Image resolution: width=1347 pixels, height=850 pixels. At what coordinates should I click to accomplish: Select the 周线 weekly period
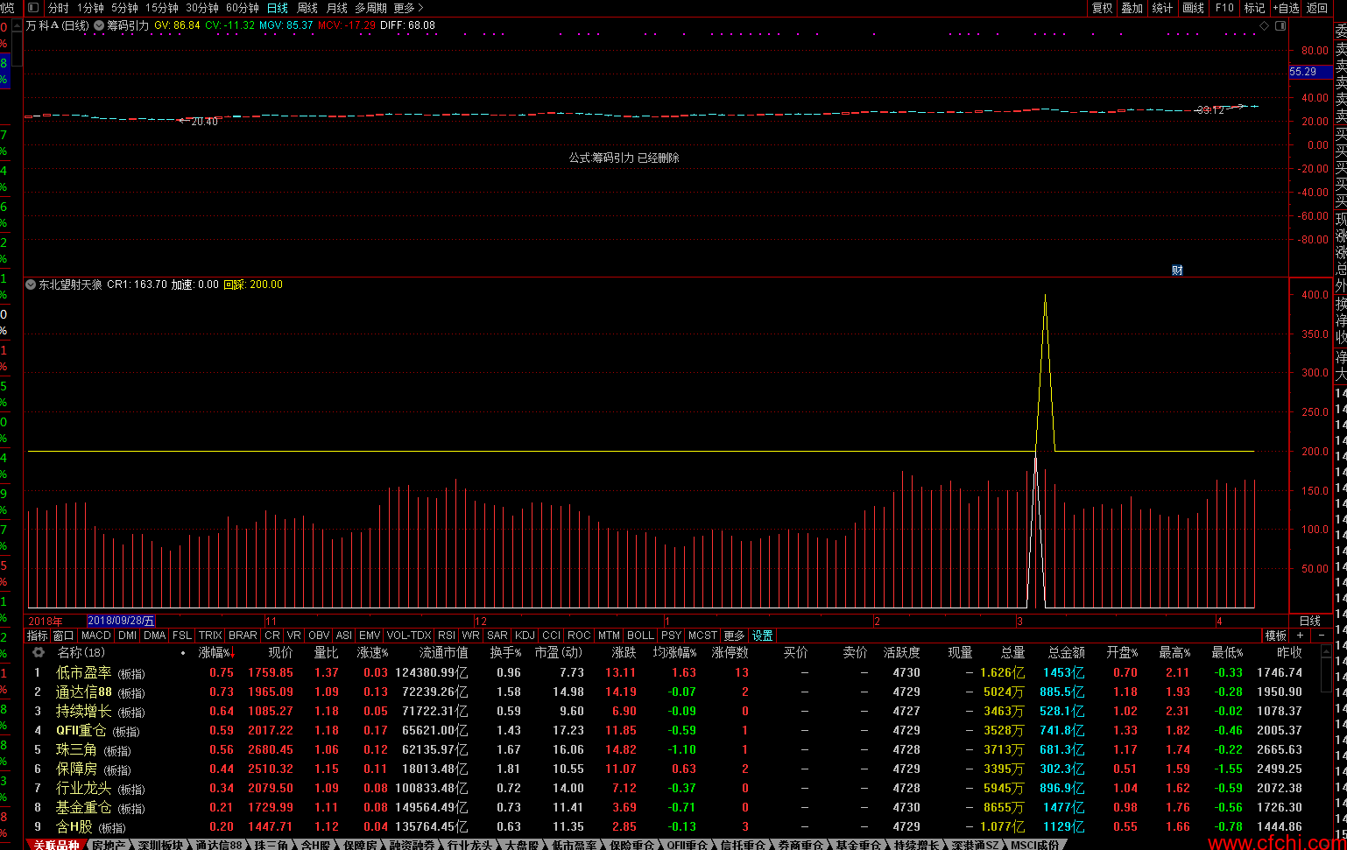(307, 8)
